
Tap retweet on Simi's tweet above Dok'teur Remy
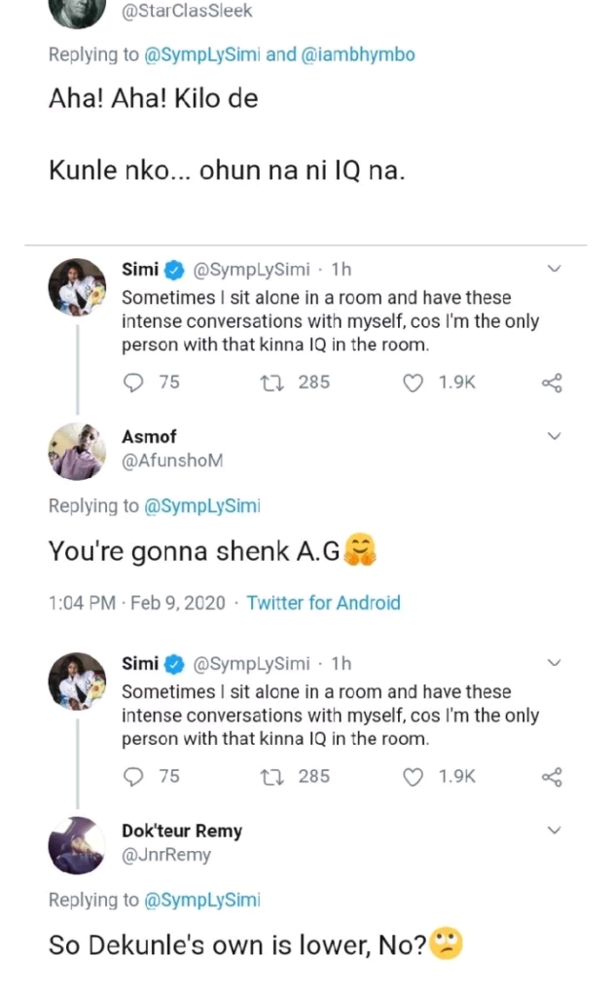(x=273, y=777)
